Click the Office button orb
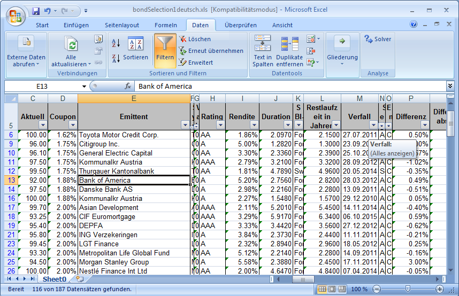The image size is (459, 296). click(15, 17)
